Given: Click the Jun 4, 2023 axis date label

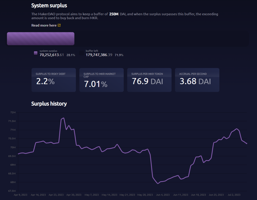Looking at the screenshot, I should pos(163,195).
